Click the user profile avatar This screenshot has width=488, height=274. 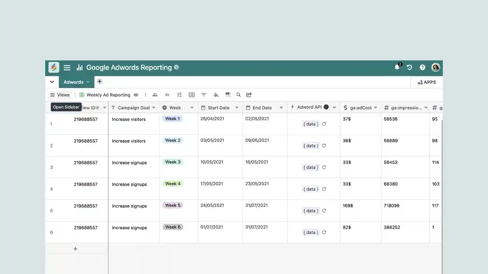coord(435,67)
